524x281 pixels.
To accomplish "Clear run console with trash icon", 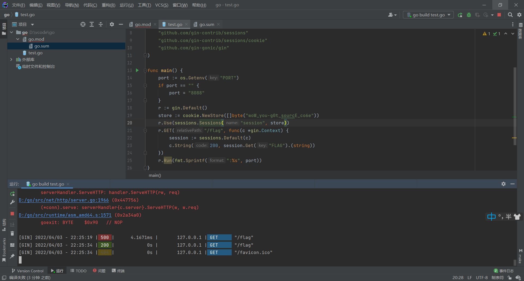I will coord(12,233).
